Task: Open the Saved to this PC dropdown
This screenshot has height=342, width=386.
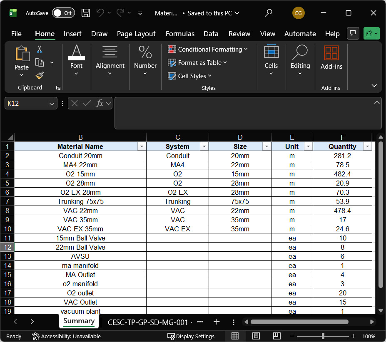Action: [x=214, y=13]
